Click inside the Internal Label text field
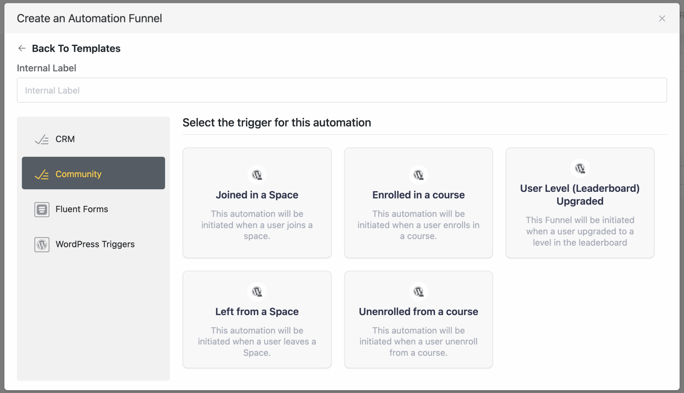684x393 pixels. (342, 90)
